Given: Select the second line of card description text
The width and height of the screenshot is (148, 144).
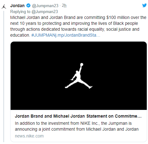Looking at the screenshot, I should [x=77, y=129].
